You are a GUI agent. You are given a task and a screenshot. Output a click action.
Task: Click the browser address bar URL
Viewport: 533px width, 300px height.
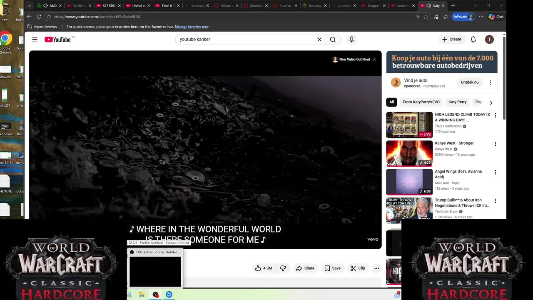coord(97,17)
